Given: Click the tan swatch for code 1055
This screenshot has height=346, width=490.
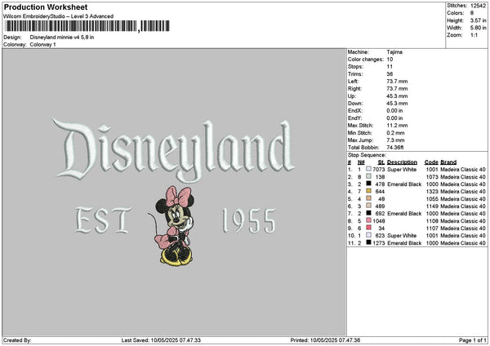Looking at the screenshot, I should pos(369,198).
